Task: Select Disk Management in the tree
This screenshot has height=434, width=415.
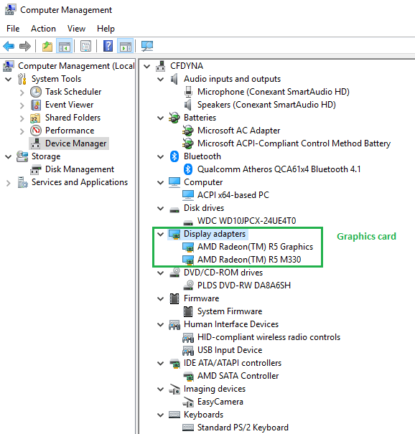Action: point(80,169)
